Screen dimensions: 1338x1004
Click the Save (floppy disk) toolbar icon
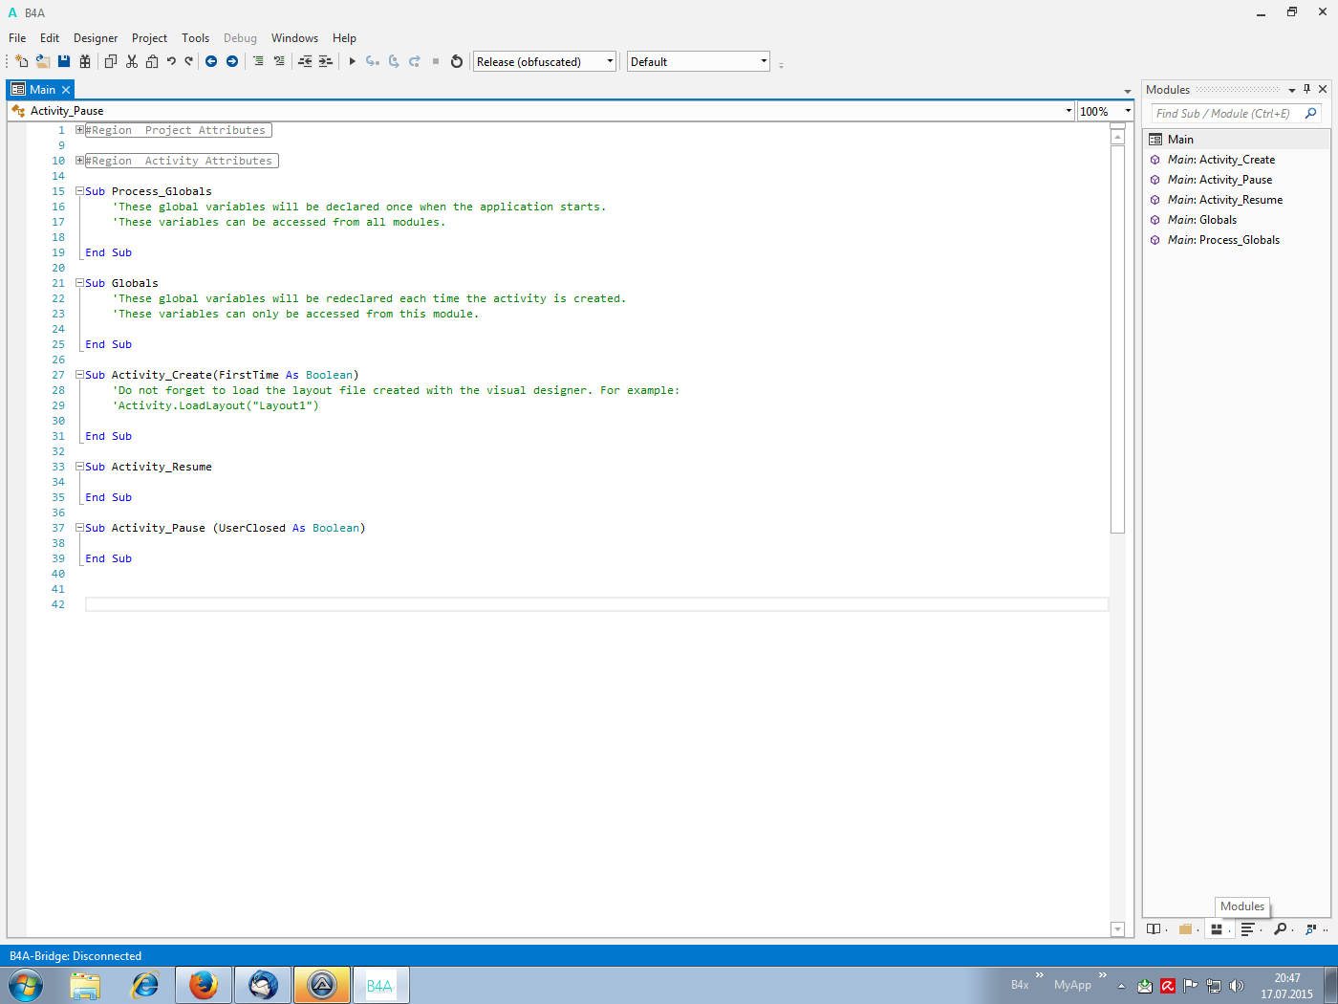pos(64,61)
